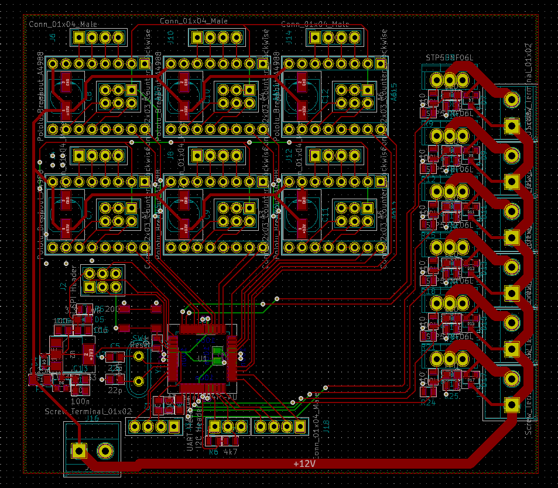The width and height of the screenshot is (558, 488).
Task: Click the square pad of J16 screw terminal
Action: [78, 451]
